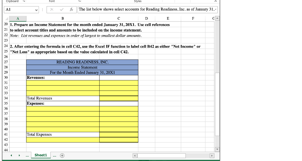Click the ellipsis right of Sheet1 tab
Image resolution: width=302 pixels, height=161 pixels.
(55, 156)
